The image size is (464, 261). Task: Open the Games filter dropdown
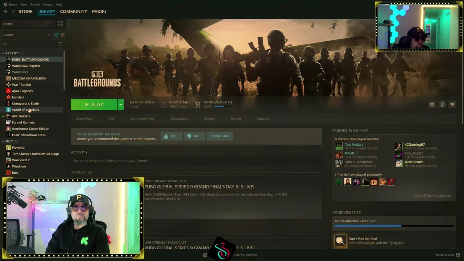(x=27, y=35)
